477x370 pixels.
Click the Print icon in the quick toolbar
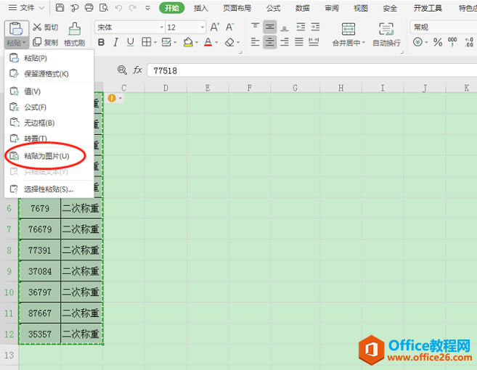[89, 7]
